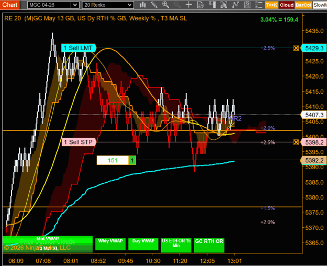Open the properties list icon
This screenshot has height=266, width=327.
pos(259,5)
